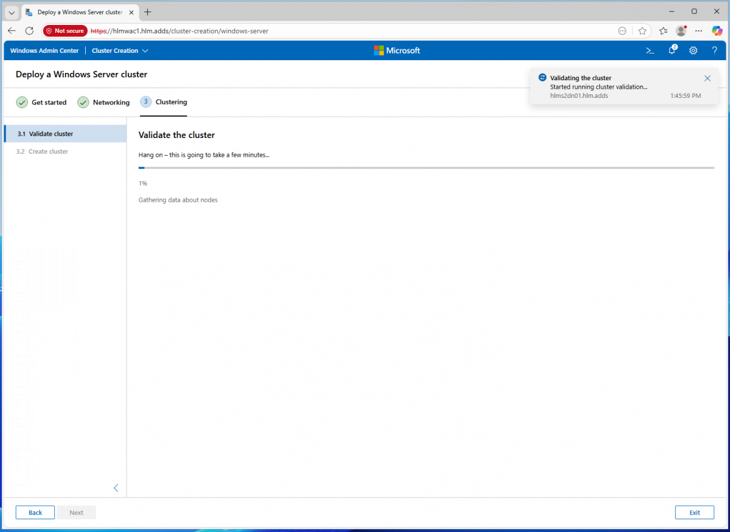
Task: Add this page to favorites
Action: [642, 30]
